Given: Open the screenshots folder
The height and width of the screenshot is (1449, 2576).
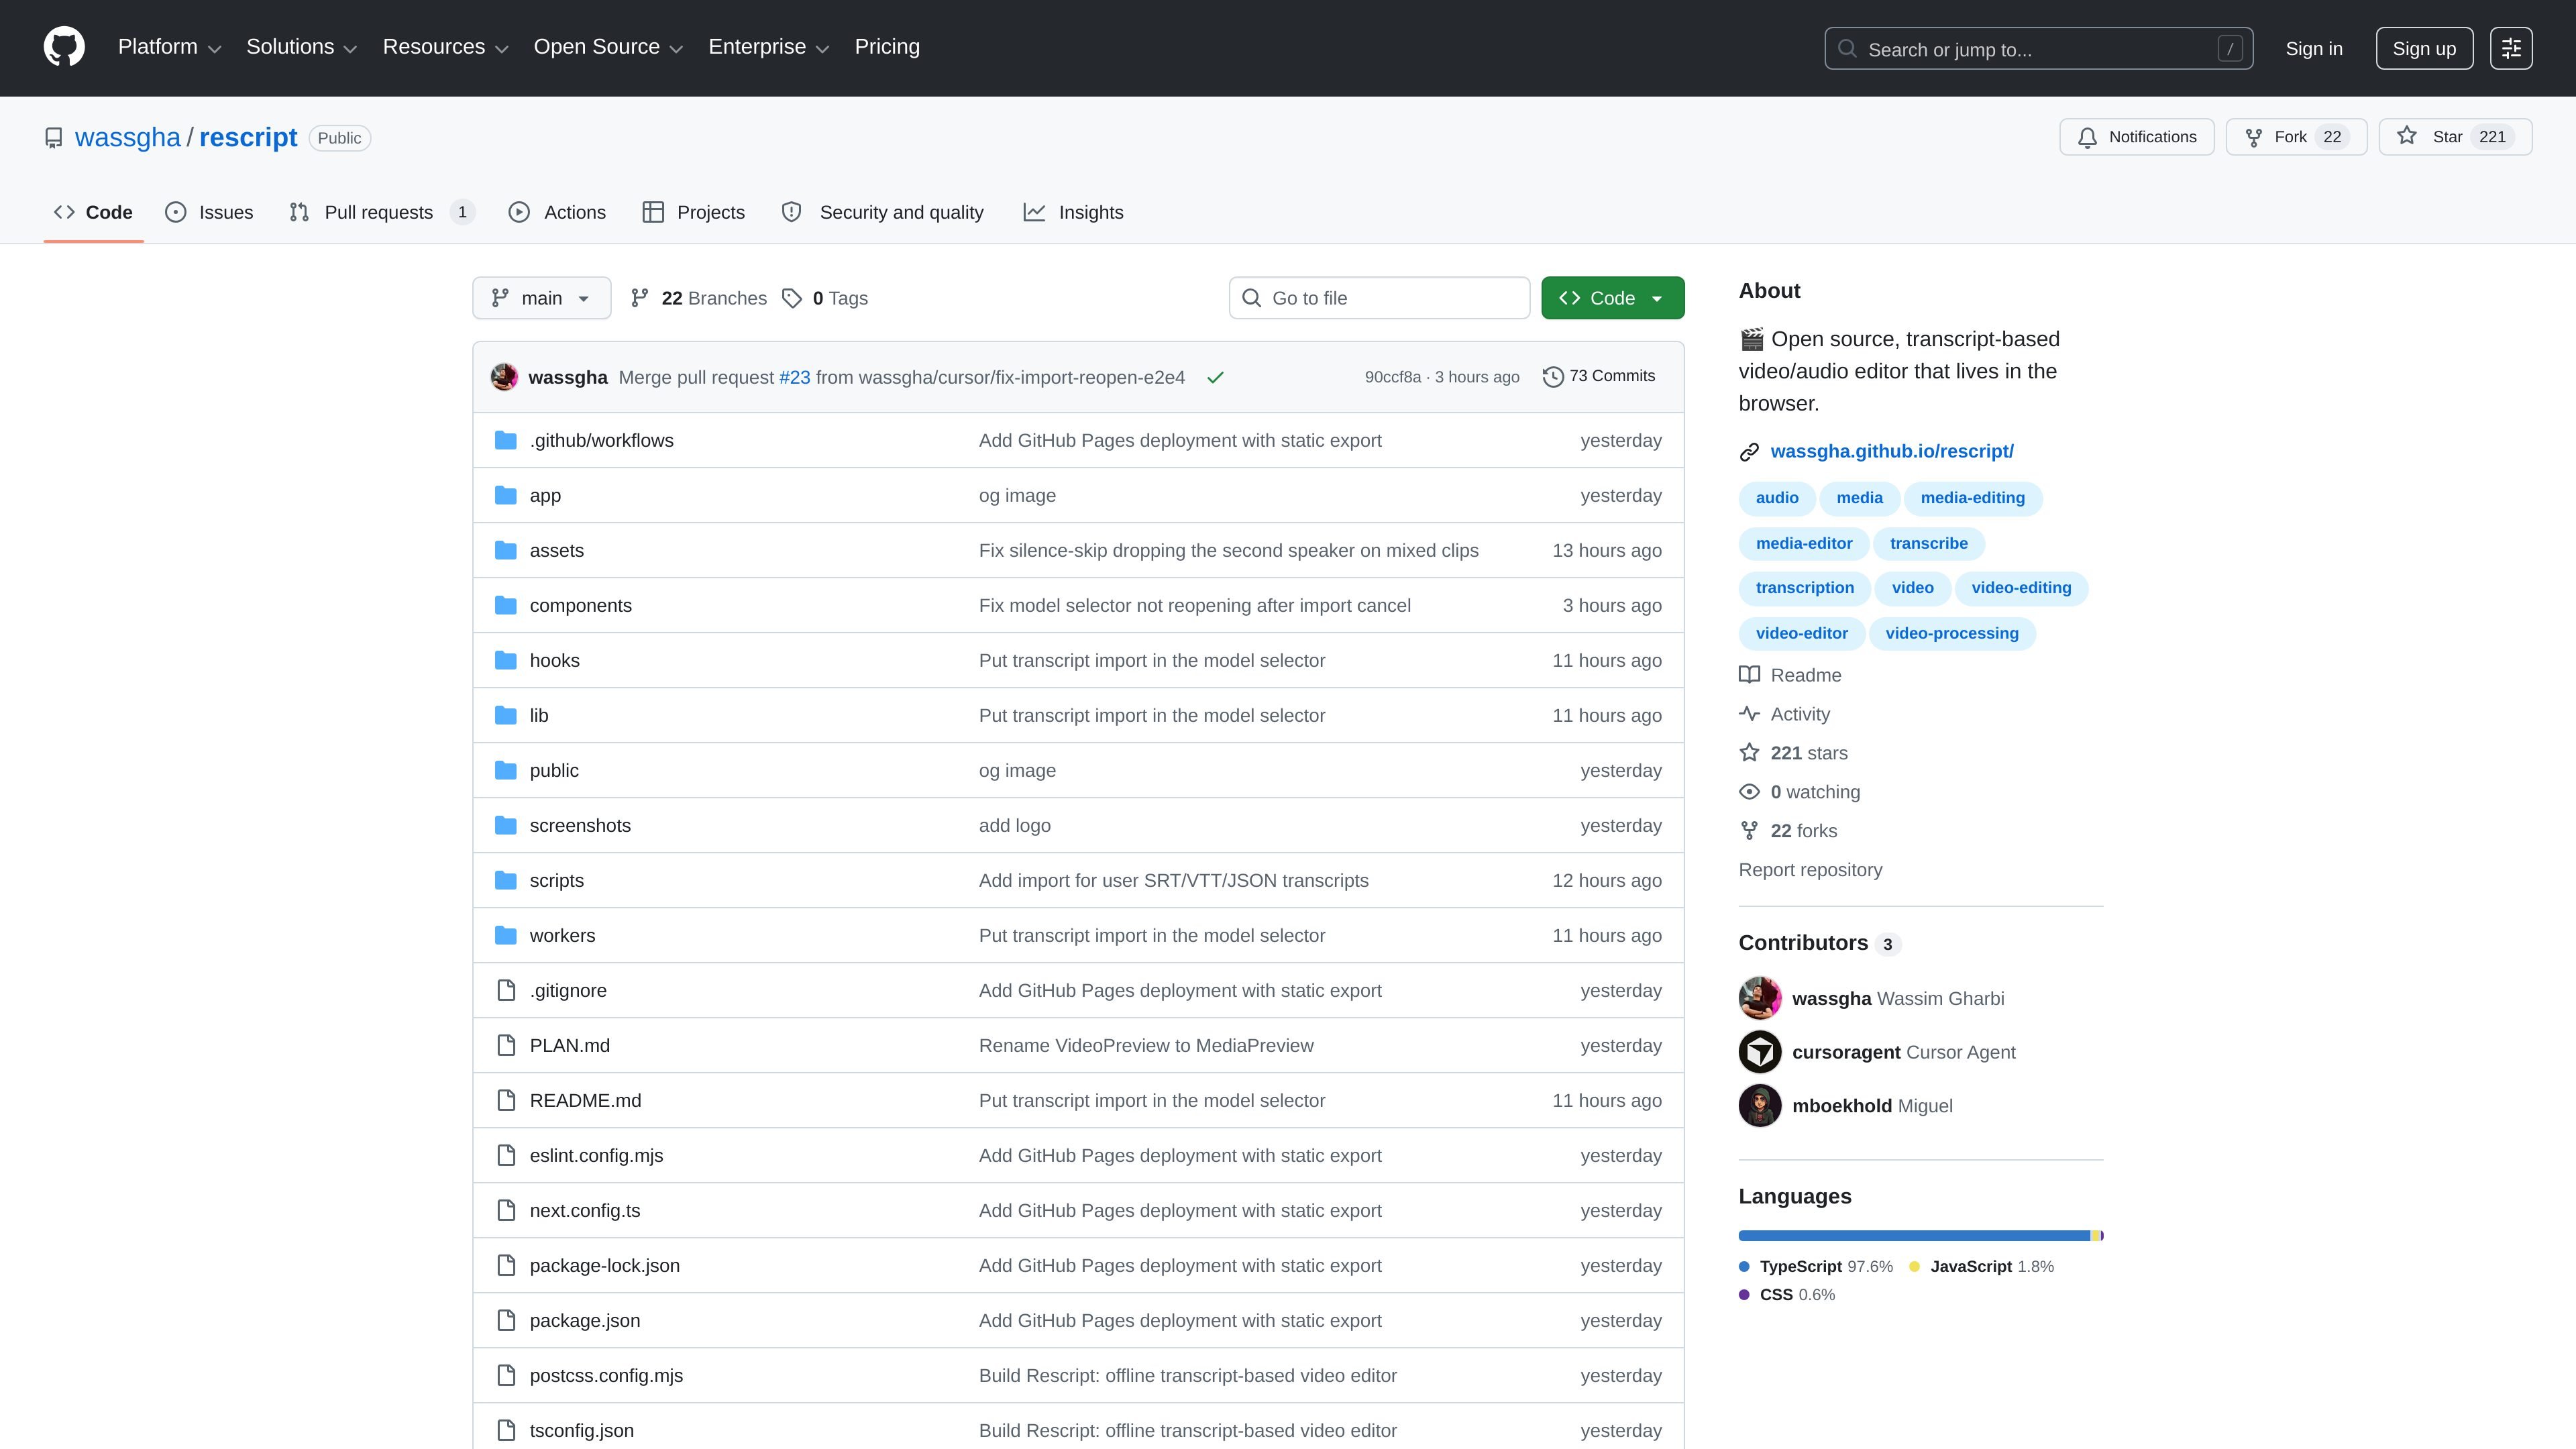Looking at the screenshot, I should point(580,825).
